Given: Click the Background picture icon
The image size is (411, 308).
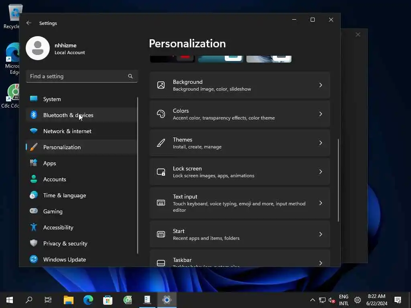Looking at the screenshot, I should point(161,85).
